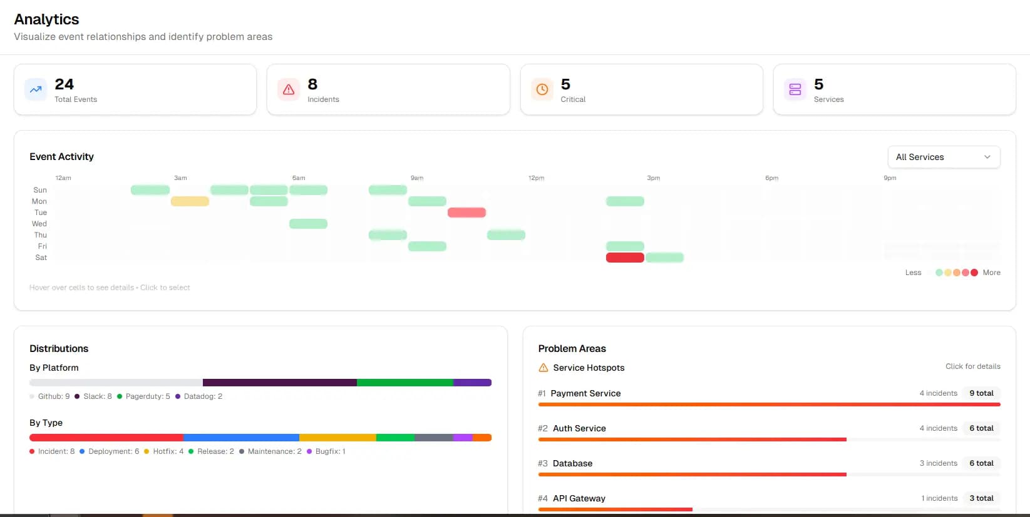Click the Pagerduty legend entry
This screenshot has height=517, width=1030.
pos(143,396)
